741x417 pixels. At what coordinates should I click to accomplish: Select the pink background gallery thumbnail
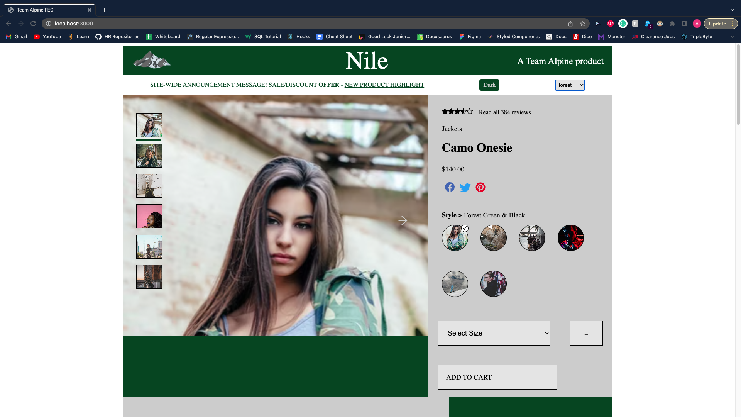pyautogui.click(x=149, y=216)
